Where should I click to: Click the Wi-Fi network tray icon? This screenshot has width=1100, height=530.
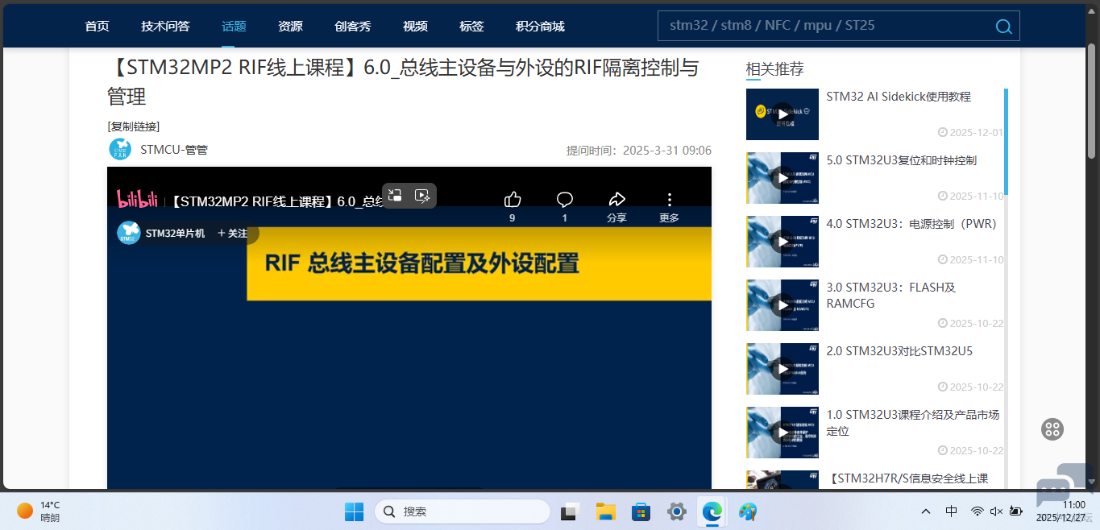977,511
